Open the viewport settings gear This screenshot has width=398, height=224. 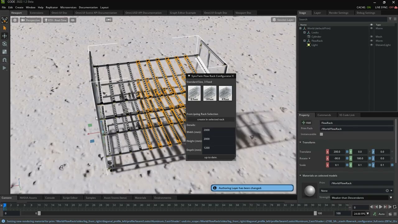click(x=15, y=20)
